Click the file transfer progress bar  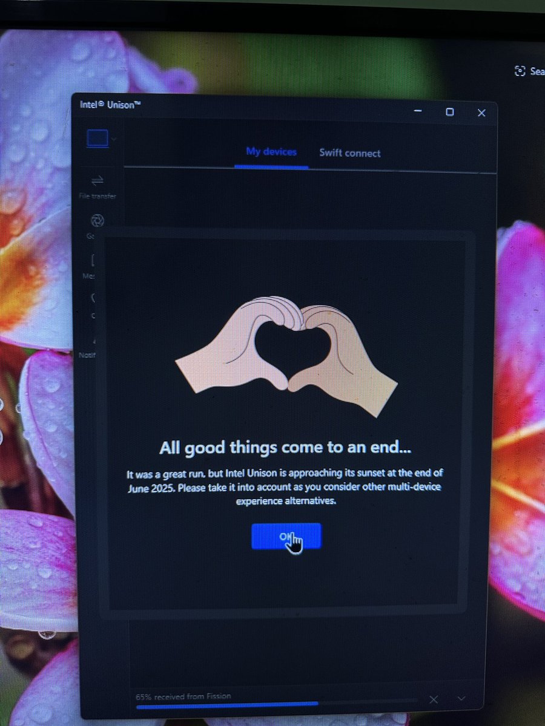(276, 704)
